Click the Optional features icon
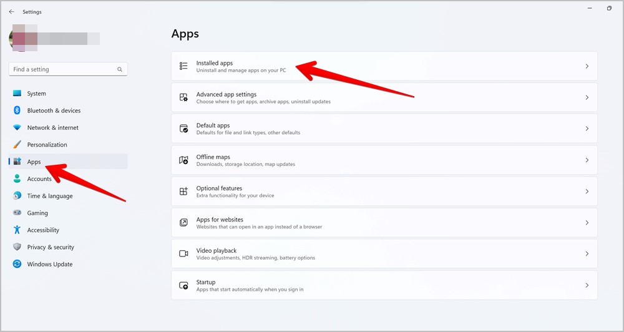 [x=183, y=192]
